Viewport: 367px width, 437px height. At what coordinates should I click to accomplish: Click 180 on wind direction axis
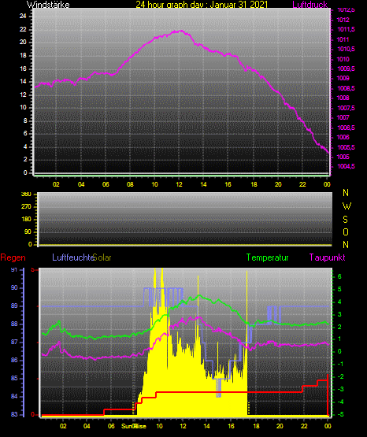point(26,220)
